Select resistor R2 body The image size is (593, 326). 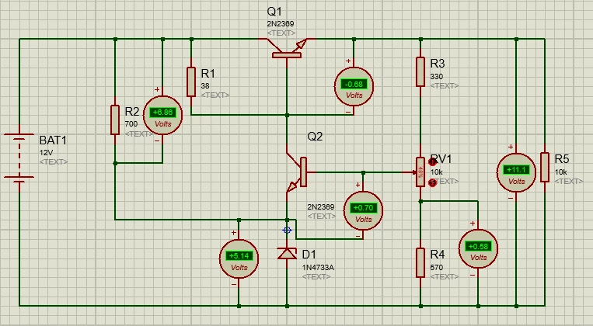pos(115,120)
